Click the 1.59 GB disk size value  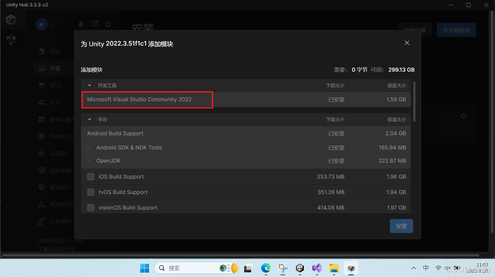point(396,99)
